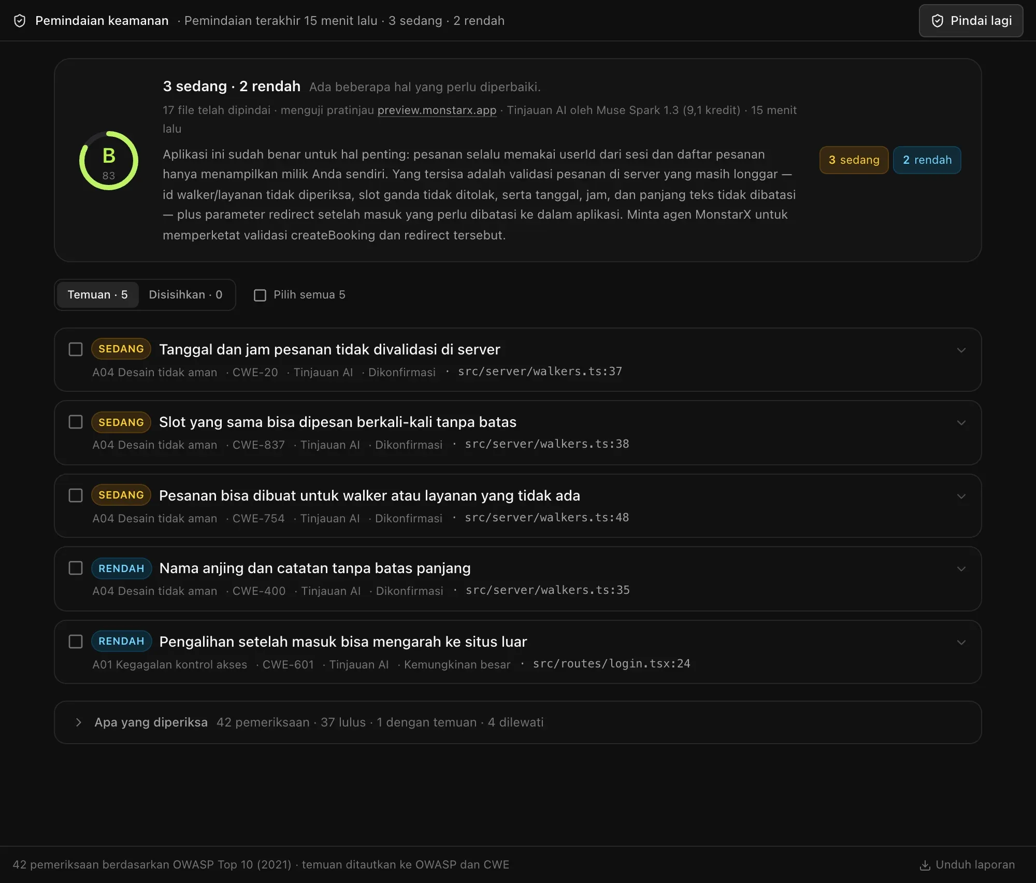Screen dimensions: 1036x883
Task: Filter by the 2 rendah badge
Action: click(x=927, y=160)
